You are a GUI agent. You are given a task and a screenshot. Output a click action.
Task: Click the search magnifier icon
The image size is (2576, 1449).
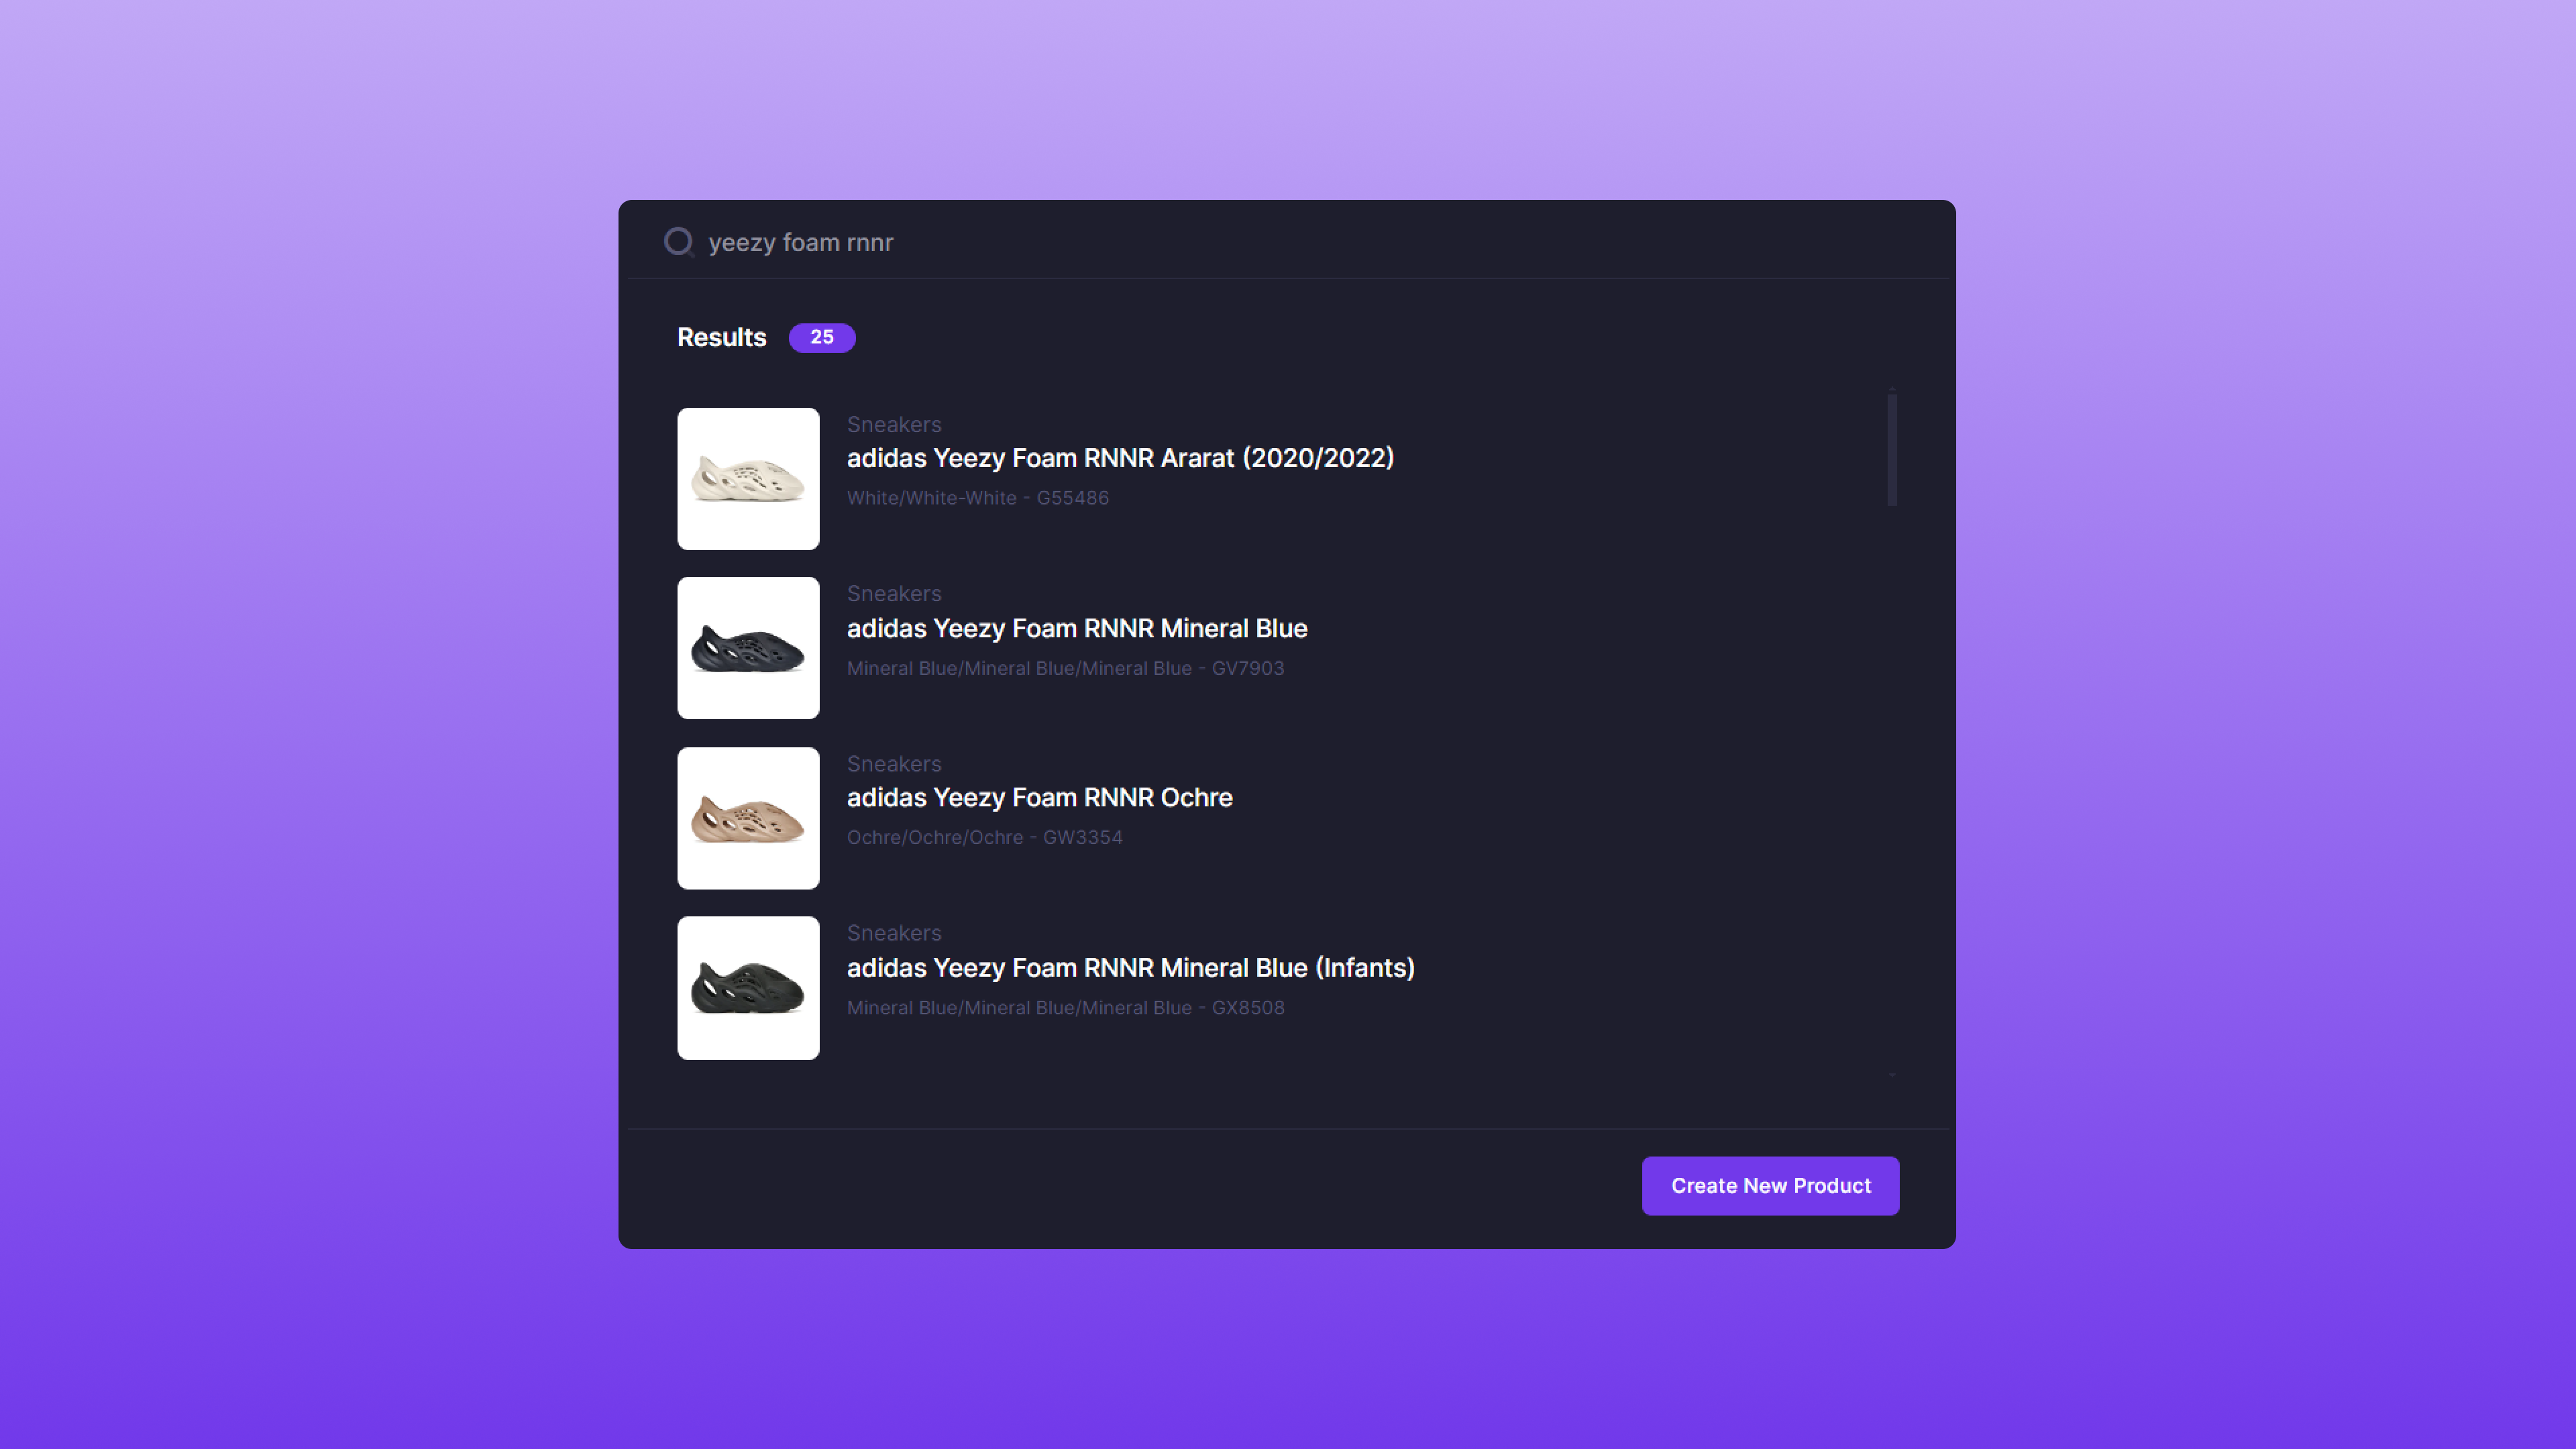pyautogui.click(x=679, y=242)
